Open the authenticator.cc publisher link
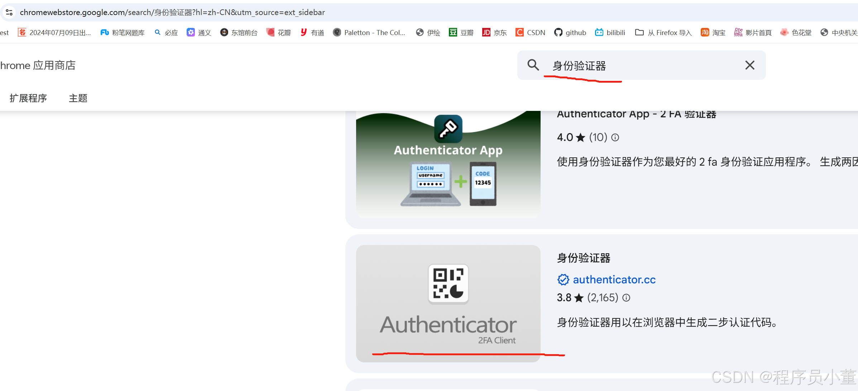Viewport: 858px width, 391px height. (x=614, y=279)
